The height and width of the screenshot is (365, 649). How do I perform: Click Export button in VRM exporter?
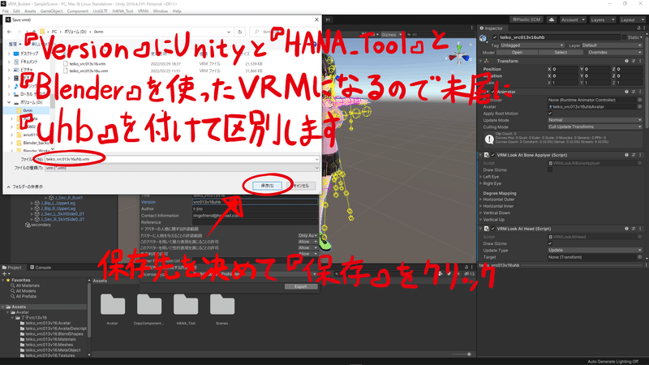point(300,286)
